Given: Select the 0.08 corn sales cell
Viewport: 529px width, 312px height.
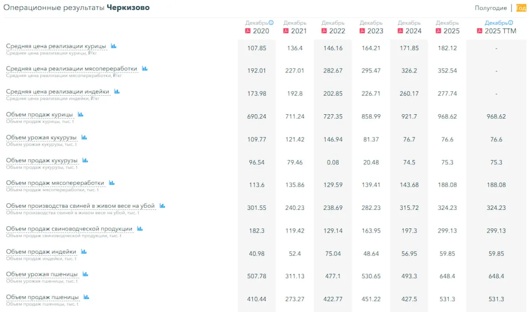Looking at the screenshot, I should coord(333,163).
